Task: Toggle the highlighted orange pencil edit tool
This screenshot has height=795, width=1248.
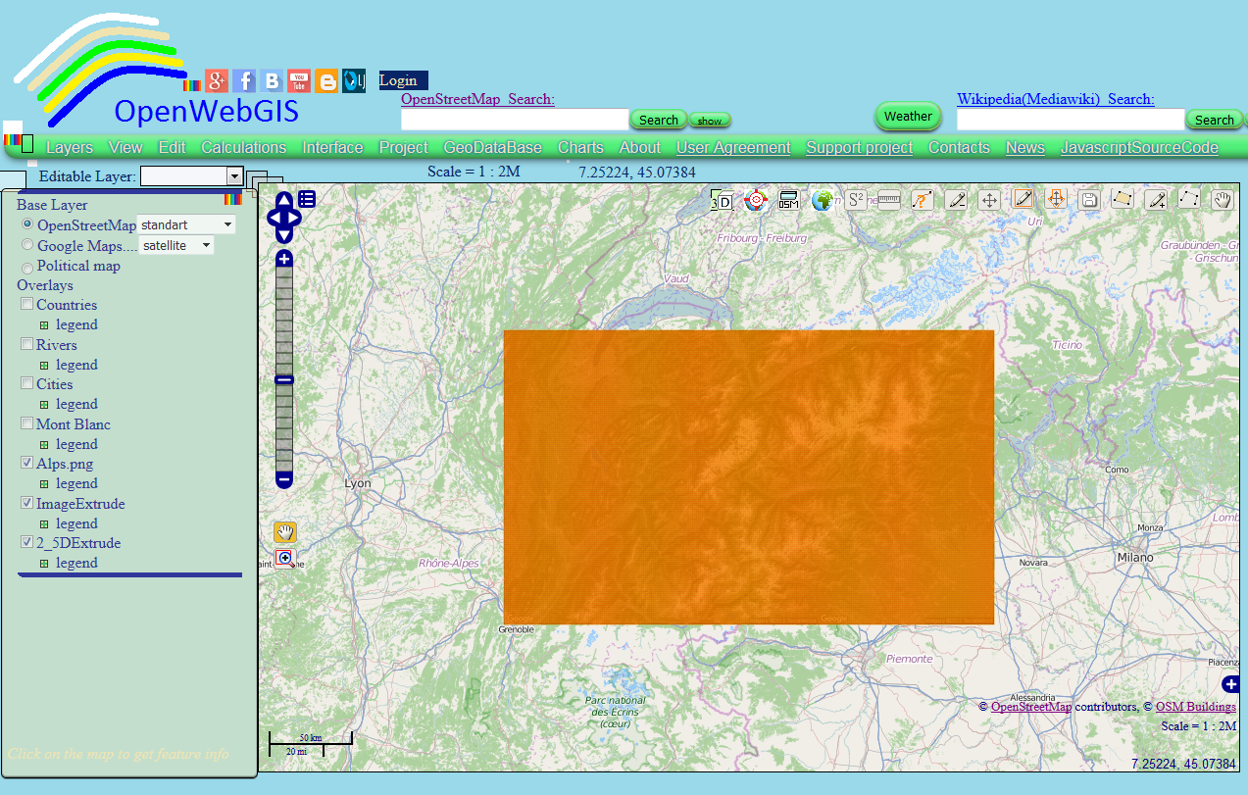Action: point(1023,199)
